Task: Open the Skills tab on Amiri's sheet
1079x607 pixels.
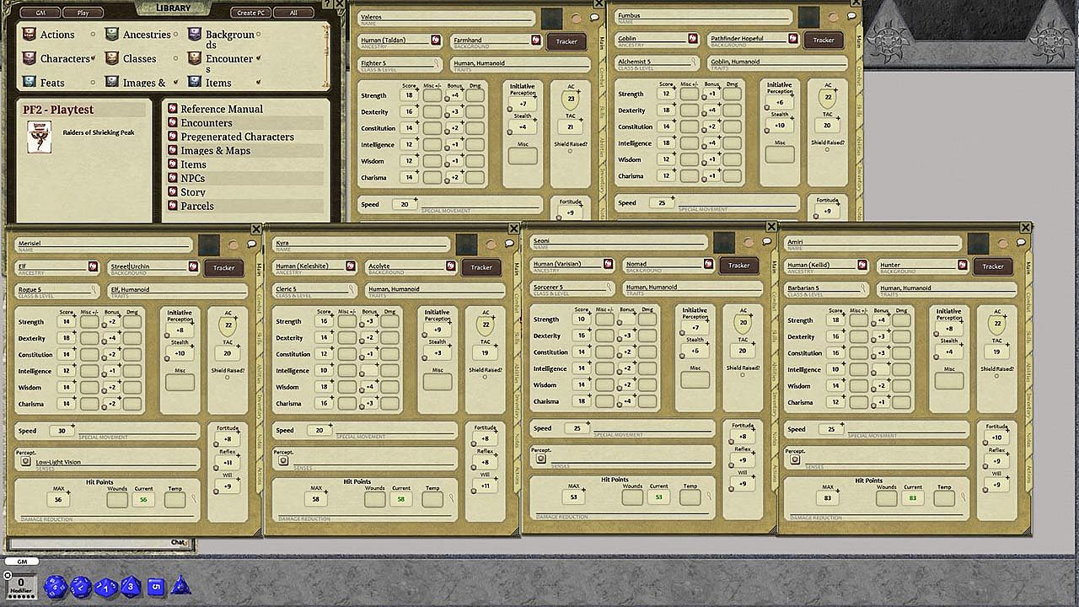Action: click(1028, 336)
